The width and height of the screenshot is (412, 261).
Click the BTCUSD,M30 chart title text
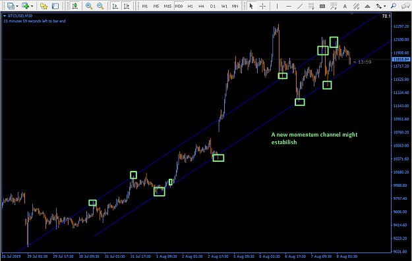point(20,16)
